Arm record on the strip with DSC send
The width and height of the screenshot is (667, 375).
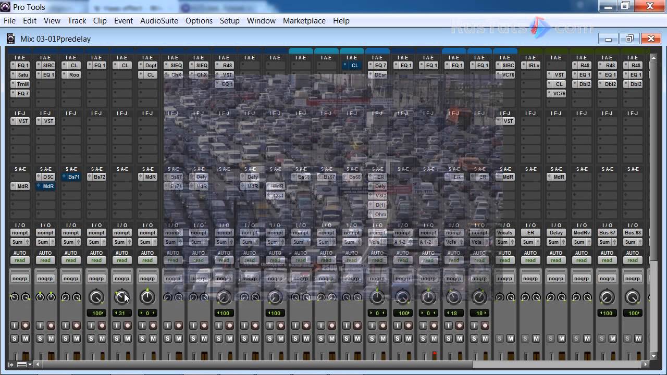(51, 326)
